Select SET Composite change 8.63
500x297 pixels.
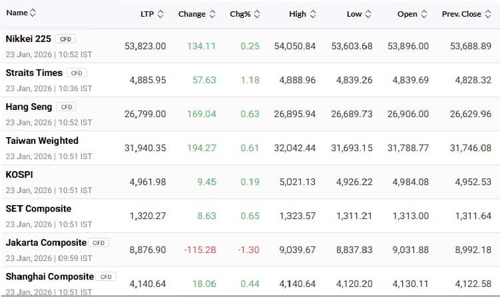(207, 216)
